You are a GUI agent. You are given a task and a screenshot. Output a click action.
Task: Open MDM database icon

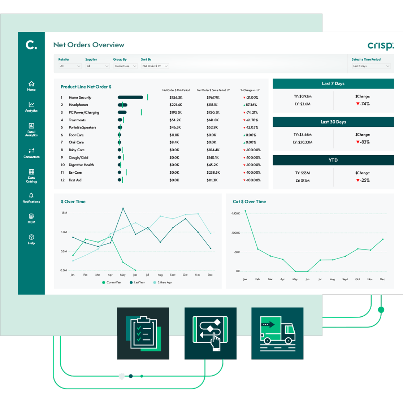(31, 217)
